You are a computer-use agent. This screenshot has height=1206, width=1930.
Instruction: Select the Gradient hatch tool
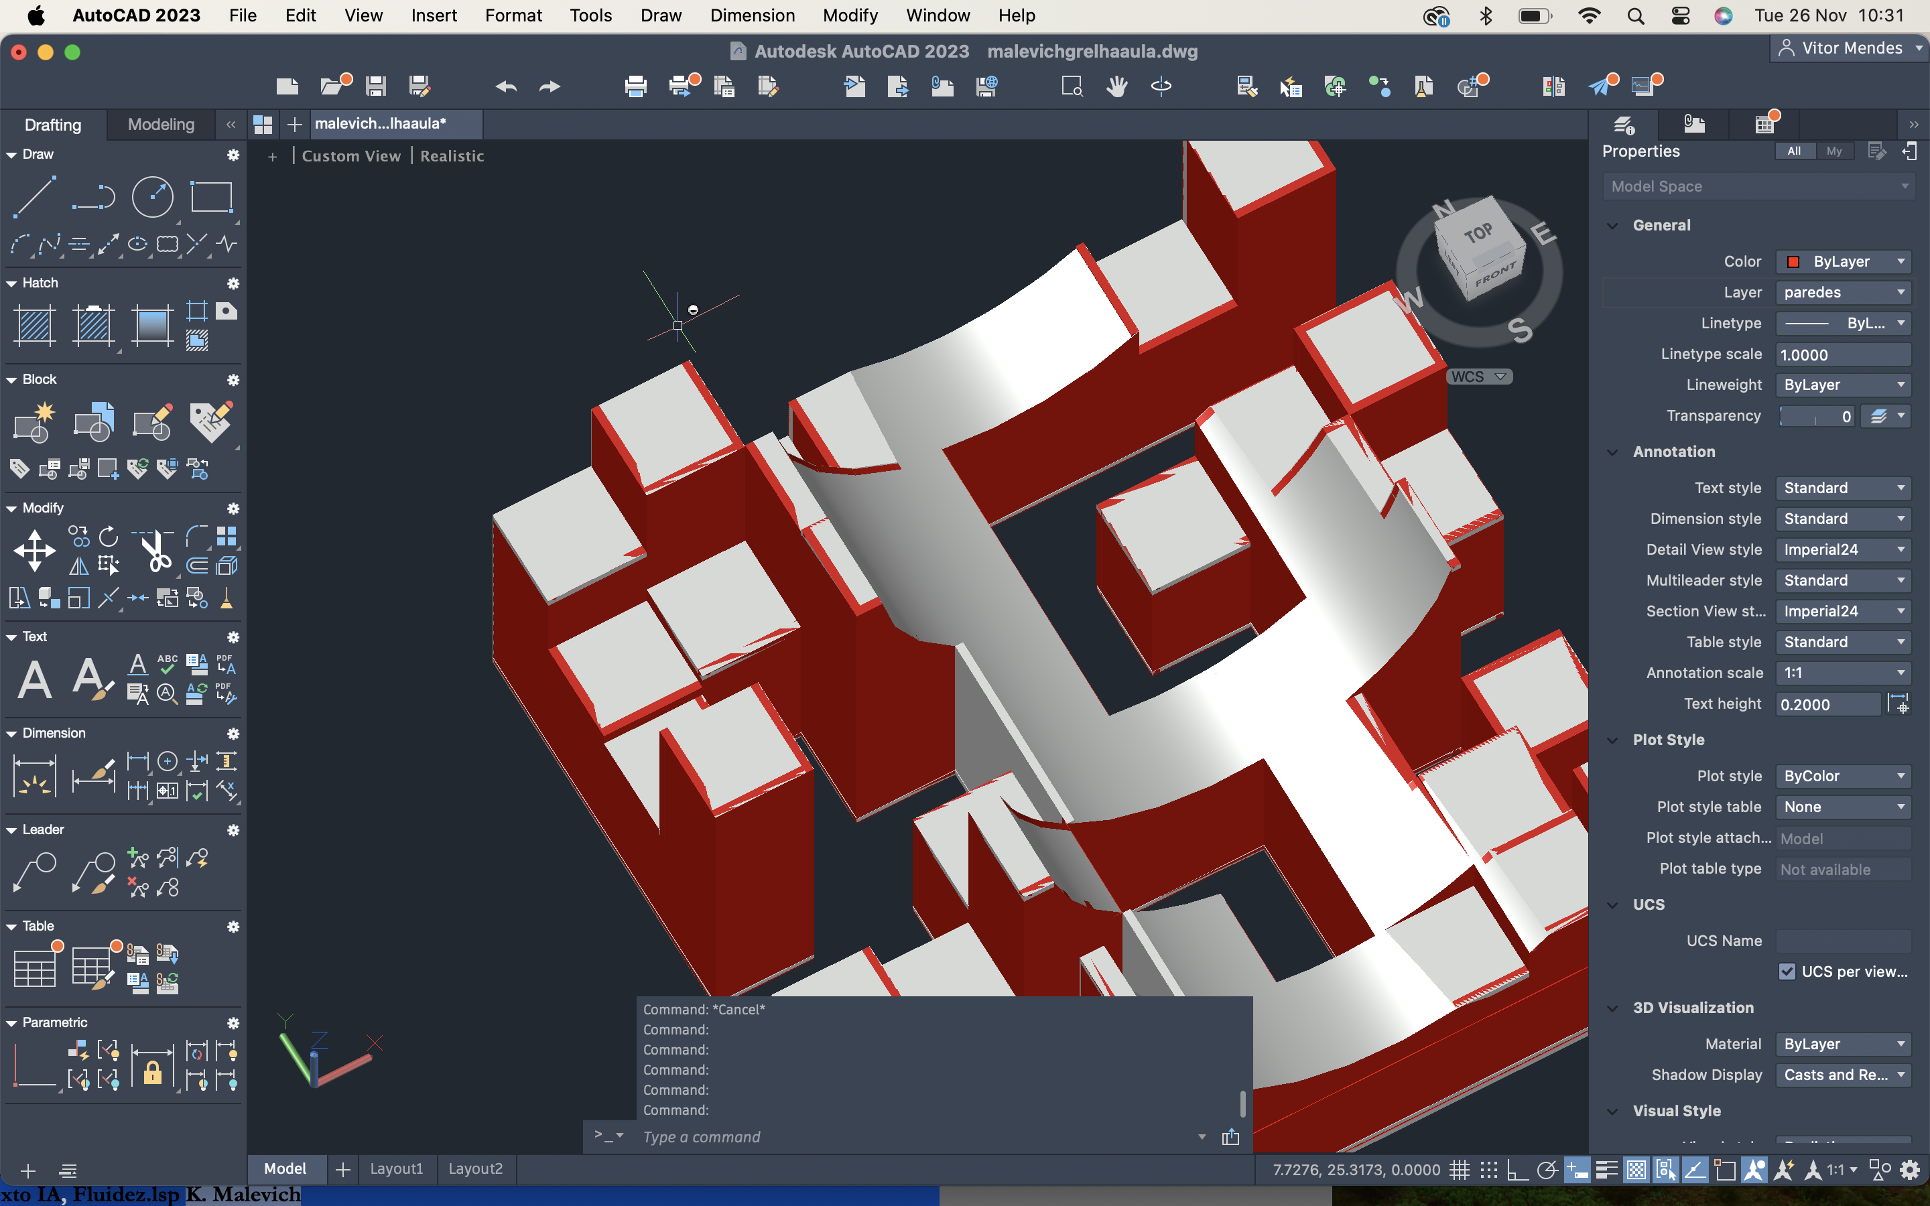click(152, 326)
